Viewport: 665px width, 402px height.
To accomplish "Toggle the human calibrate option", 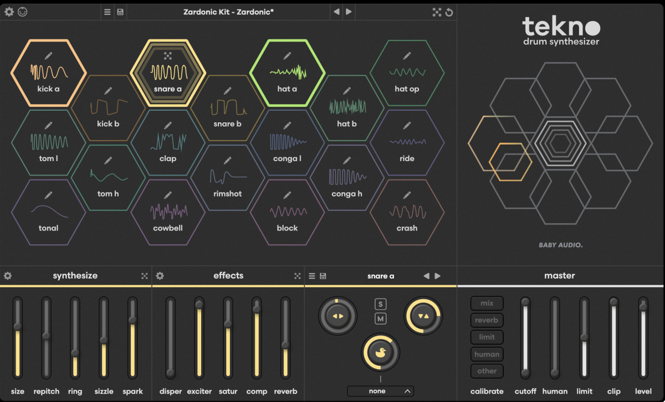I will pos(487,354).
